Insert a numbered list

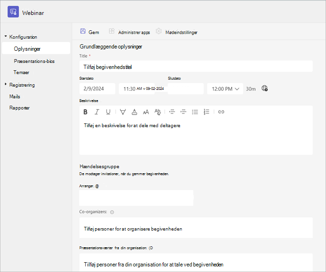click(x=206, y=112)
